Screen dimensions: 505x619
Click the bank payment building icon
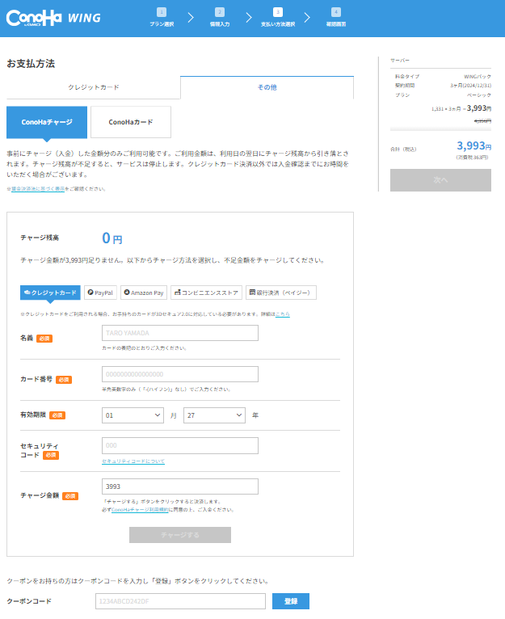click(x=252, y=293)
